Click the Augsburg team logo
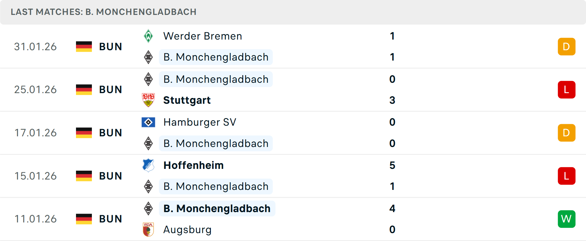Image resolution: width=586 pixels, height=241 pixels. pyautogui.click(x=148, y=230)
